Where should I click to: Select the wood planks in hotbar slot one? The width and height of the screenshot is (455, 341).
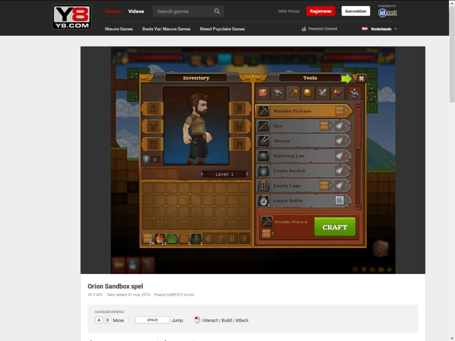(148, 238)
